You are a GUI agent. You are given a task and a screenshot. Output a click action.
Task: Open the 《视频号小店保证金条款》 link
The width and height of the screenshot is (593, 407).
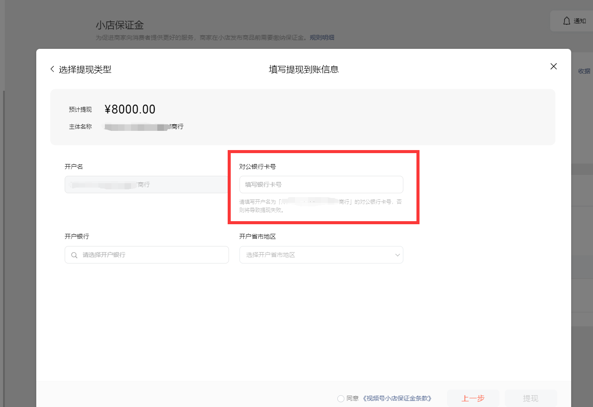tap(397, 398)
